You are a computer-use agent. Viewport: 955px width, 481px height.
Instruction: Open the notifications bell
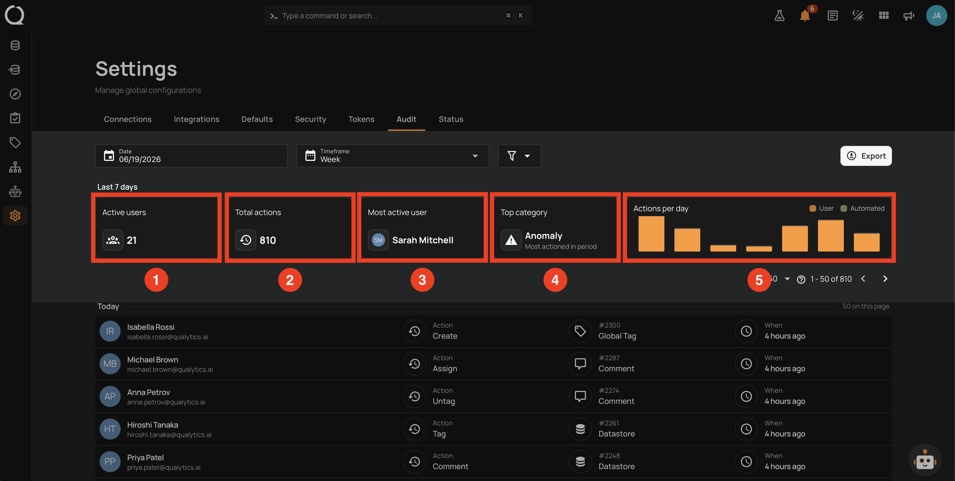pyautogui.click(x=805, y=15)
